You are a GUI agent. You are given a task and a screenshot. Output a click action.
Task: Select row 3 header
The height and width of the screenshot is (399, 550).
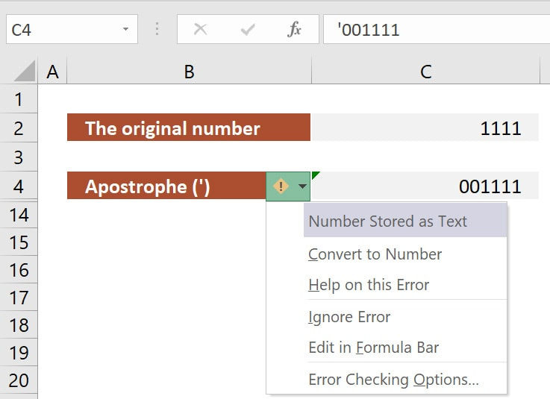[x=19, y=157]
